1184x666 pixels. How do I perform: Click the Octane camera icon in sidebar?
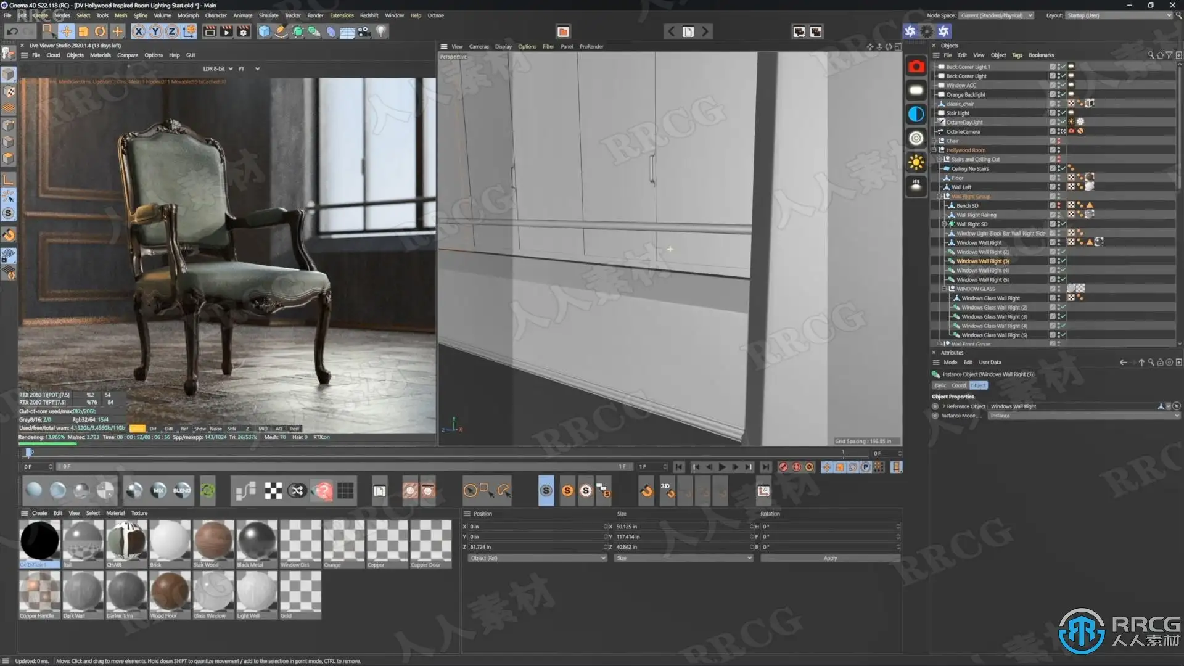pyautogui.click(x=916, y=67)
